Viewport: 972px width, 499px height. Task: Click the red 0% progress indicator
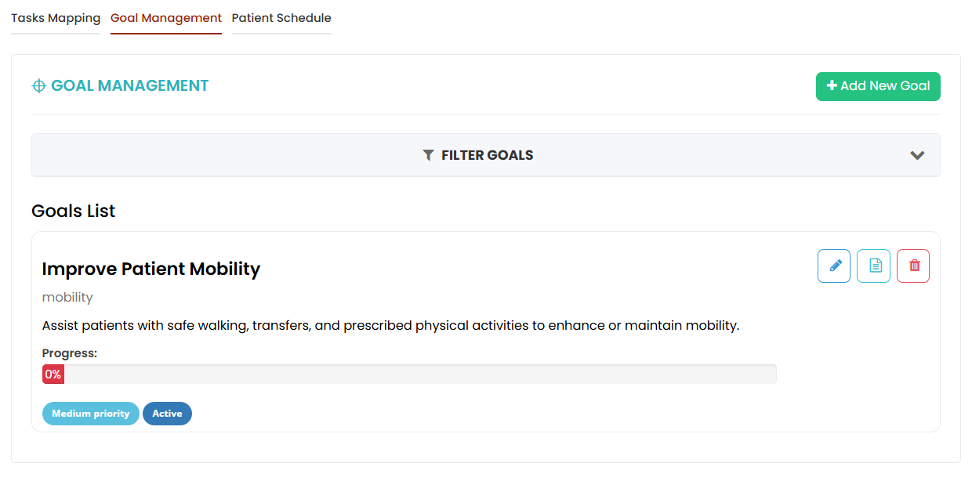[x=53, y=374]
